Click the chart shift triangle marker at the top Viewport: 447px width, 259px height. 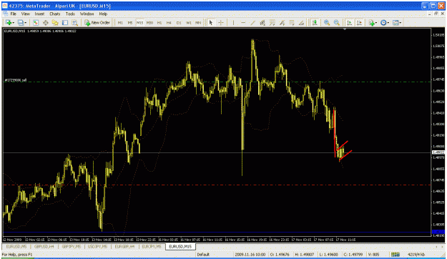click(x=345, y=29)
